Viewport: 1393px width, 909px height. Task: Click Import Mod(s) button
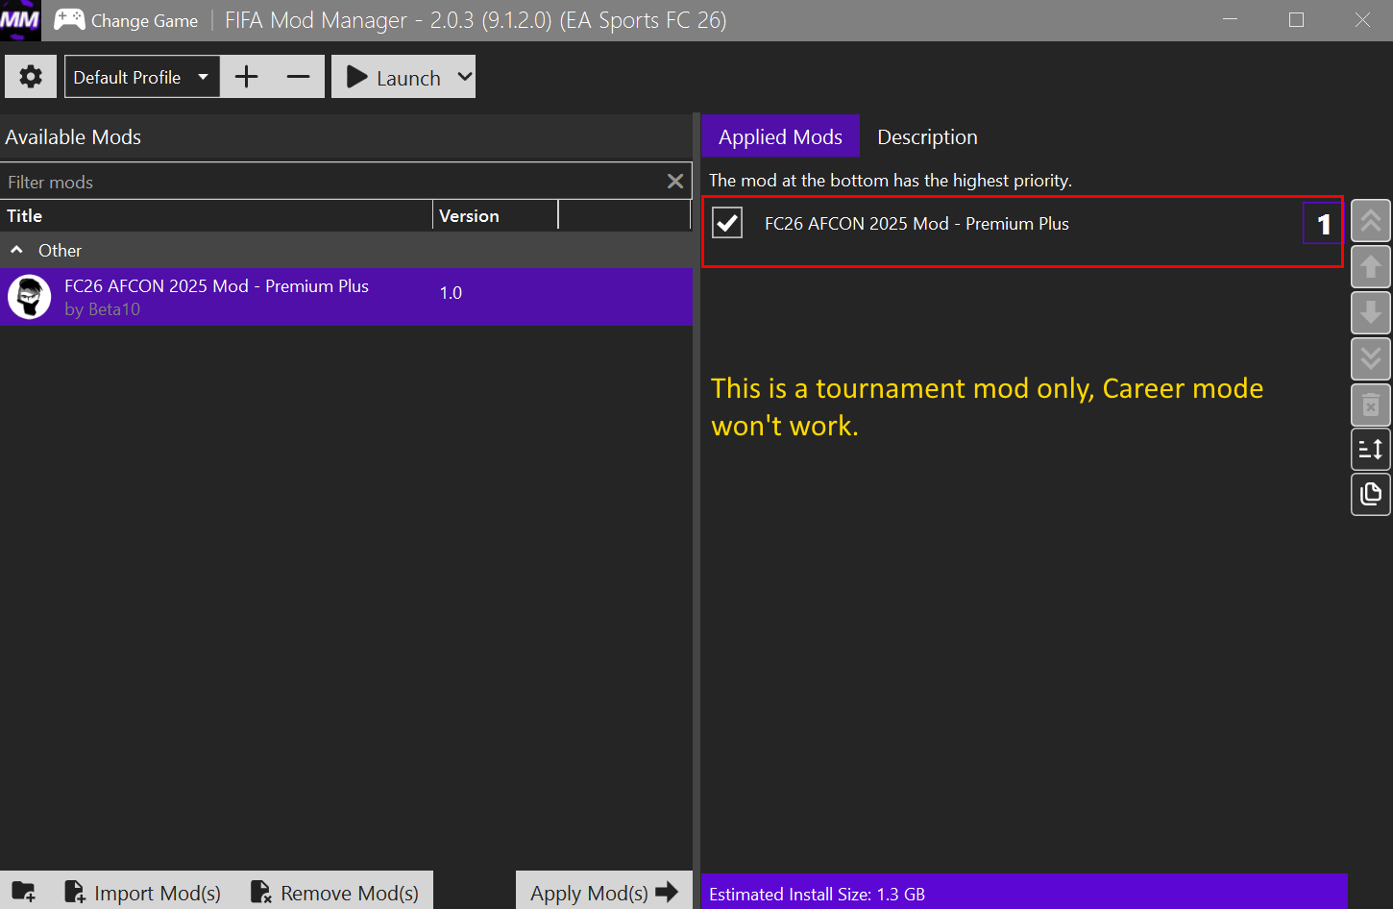pos(142,892)
